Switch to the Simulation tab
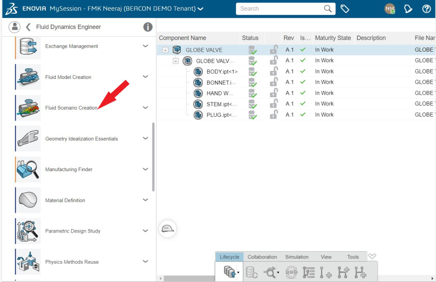436x282 pixels. (297, 257)
